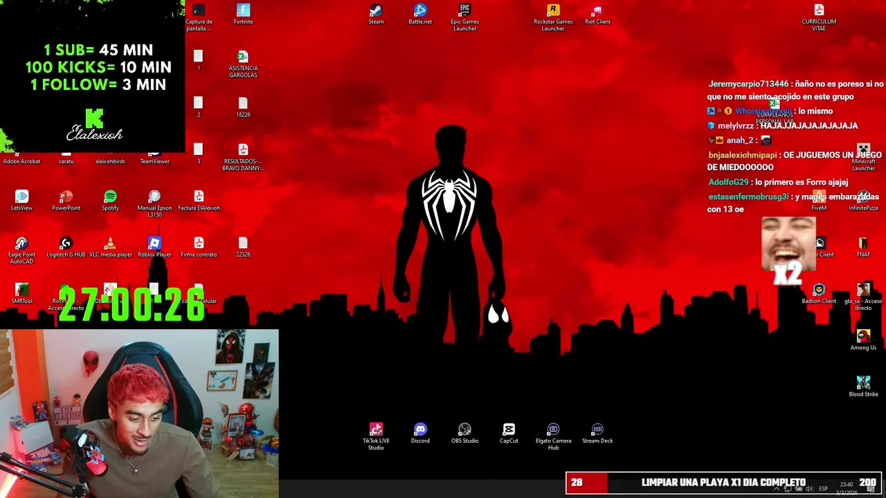Select the text file named 1
Screen dimensions: 886x498
pyautogui.click(x=199, y=60)
